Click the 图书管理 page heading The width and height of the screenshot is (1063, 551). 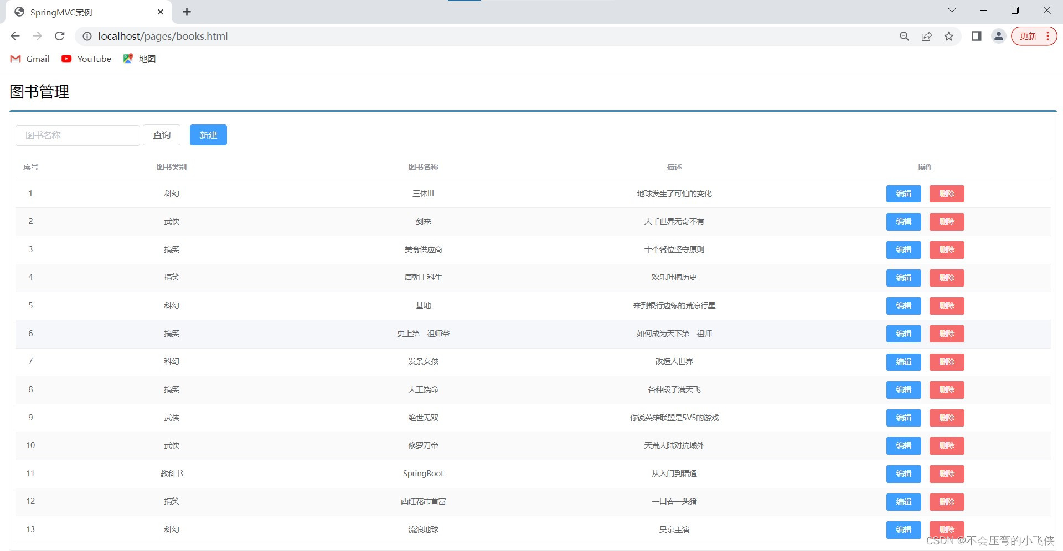click(x=39, y=91)
